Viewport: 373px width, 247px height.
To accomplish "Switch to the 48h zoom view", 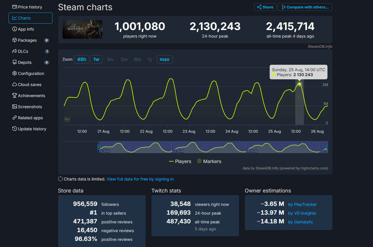I will click(81, 59).
